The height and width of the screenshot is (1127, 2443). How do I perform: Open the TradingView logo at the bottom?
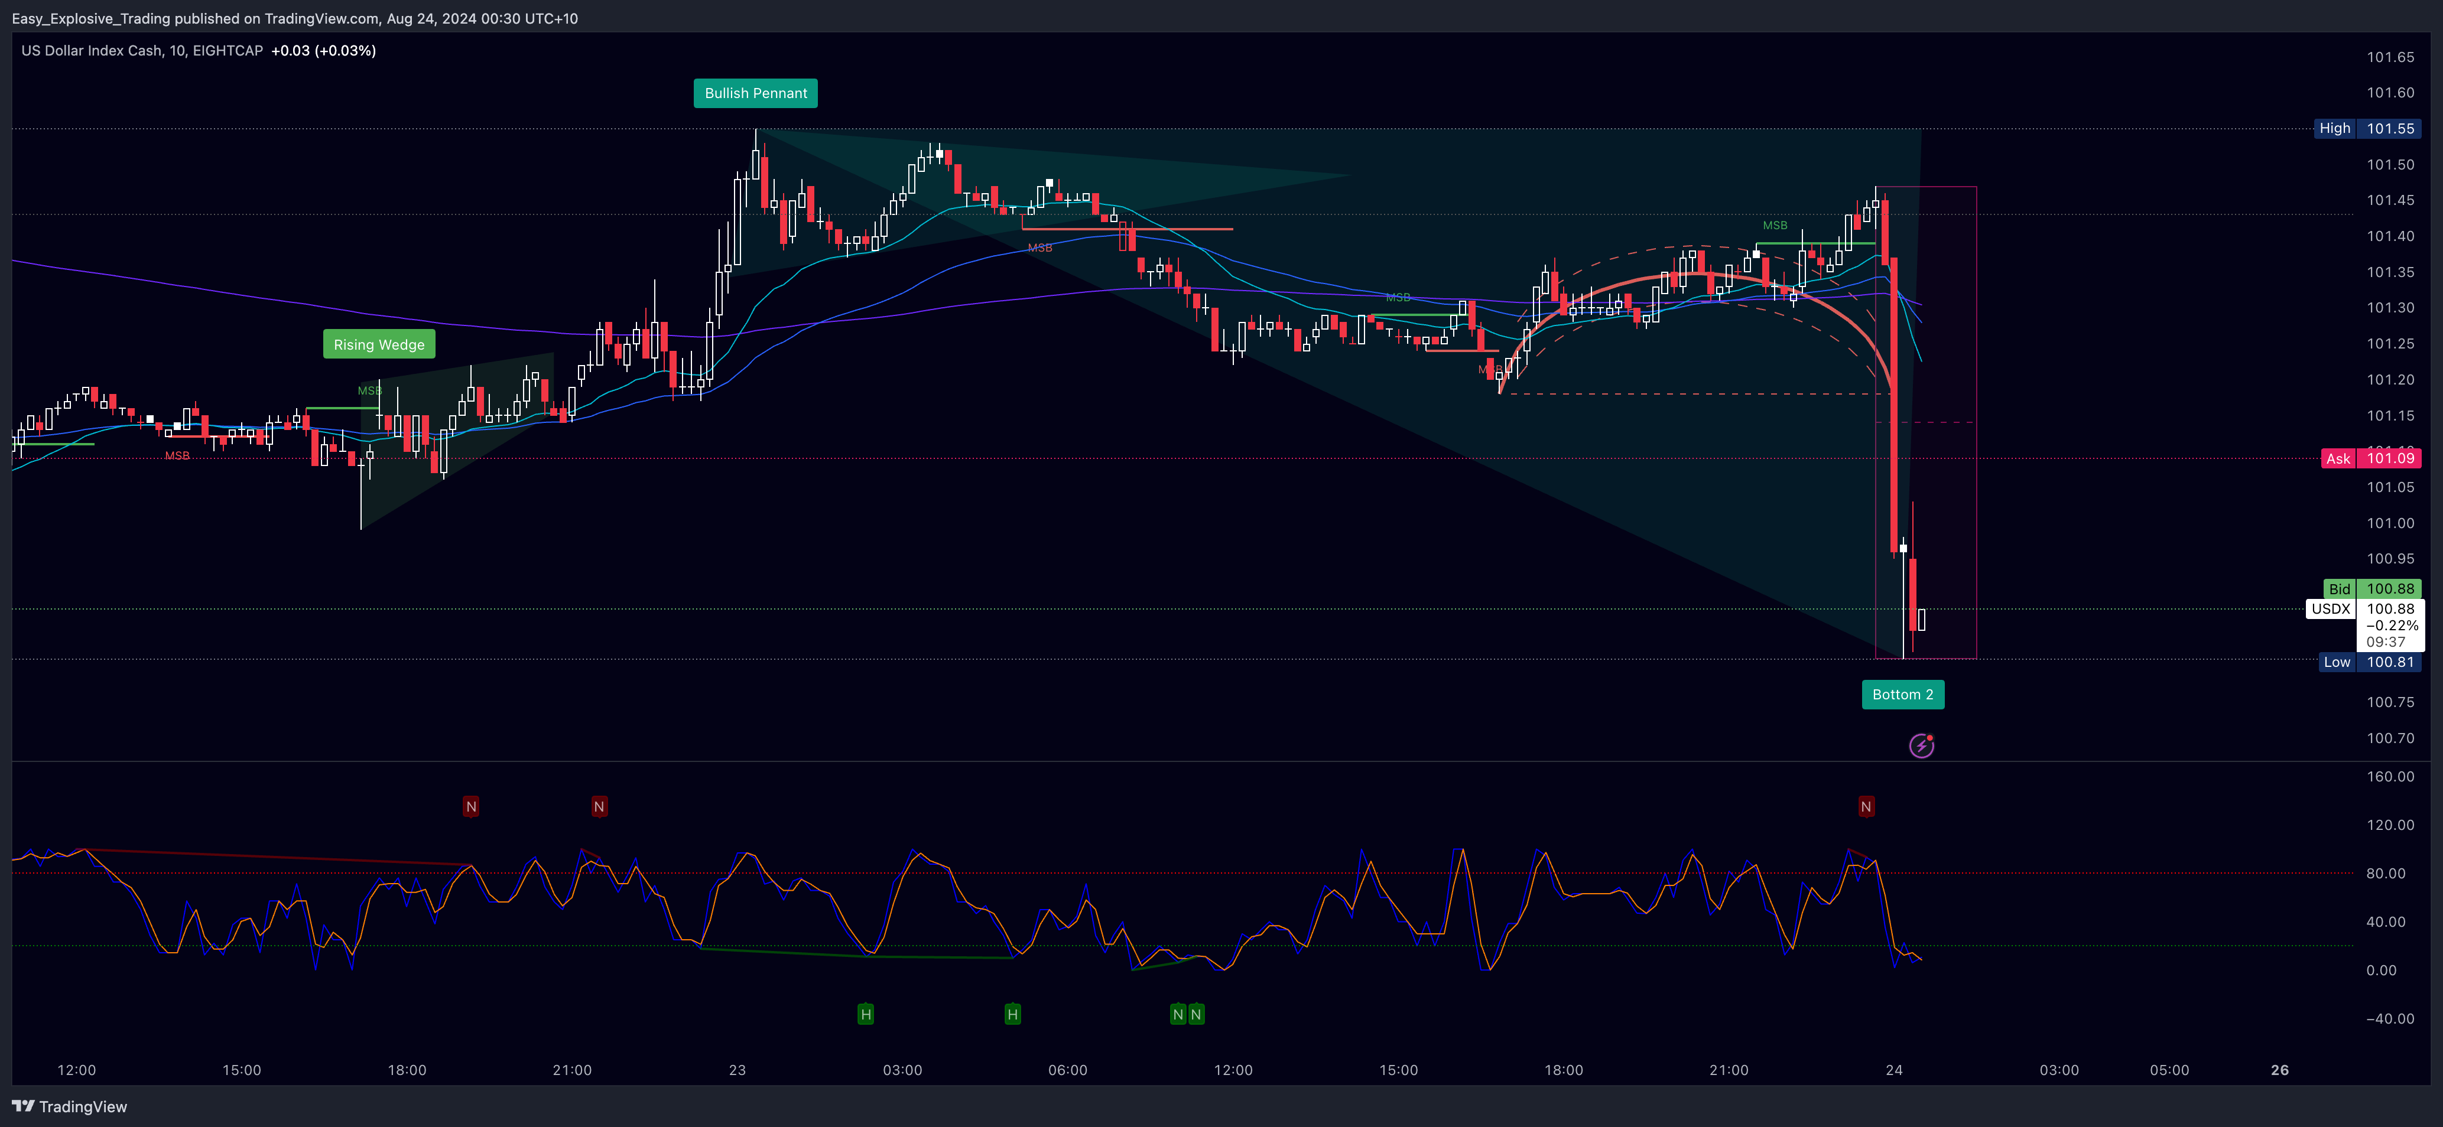[69, 1106]
